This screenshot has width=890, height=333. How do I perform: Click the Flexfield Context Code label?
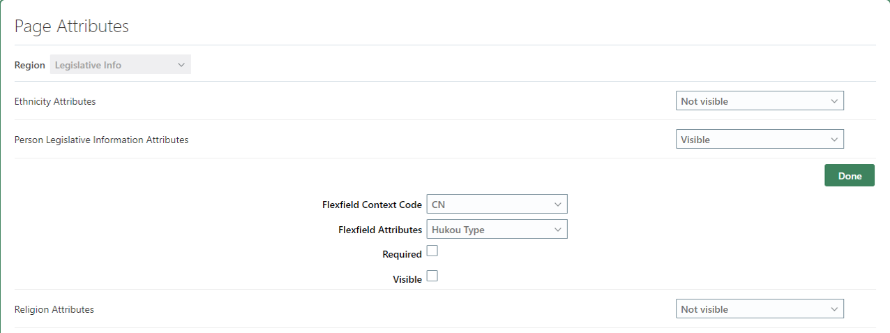[x=372, y=205]
